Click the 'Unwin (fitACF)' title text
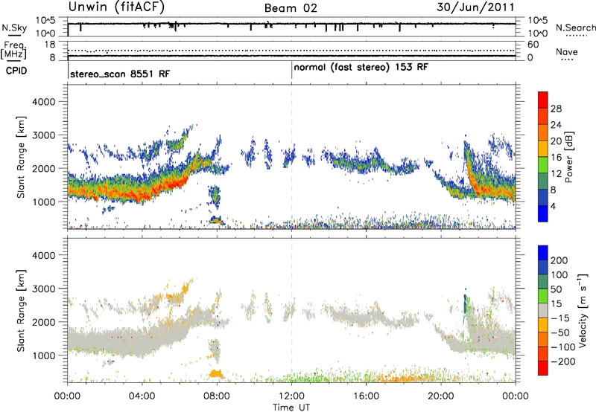Viewport: 596px width, 412px height. point(116,7)
